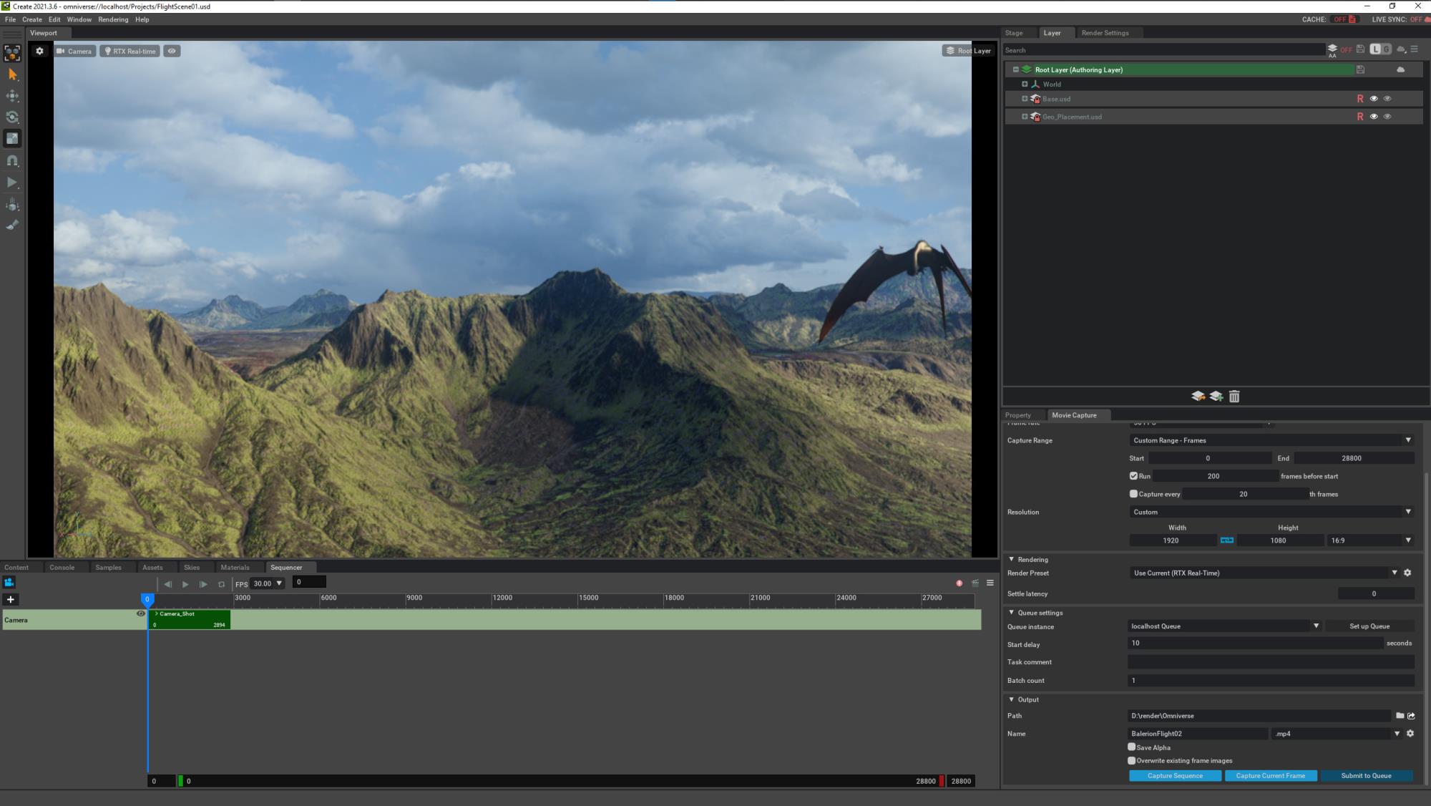Save Root Layer with its disk icon
1431x806 pixels.
1360,69
